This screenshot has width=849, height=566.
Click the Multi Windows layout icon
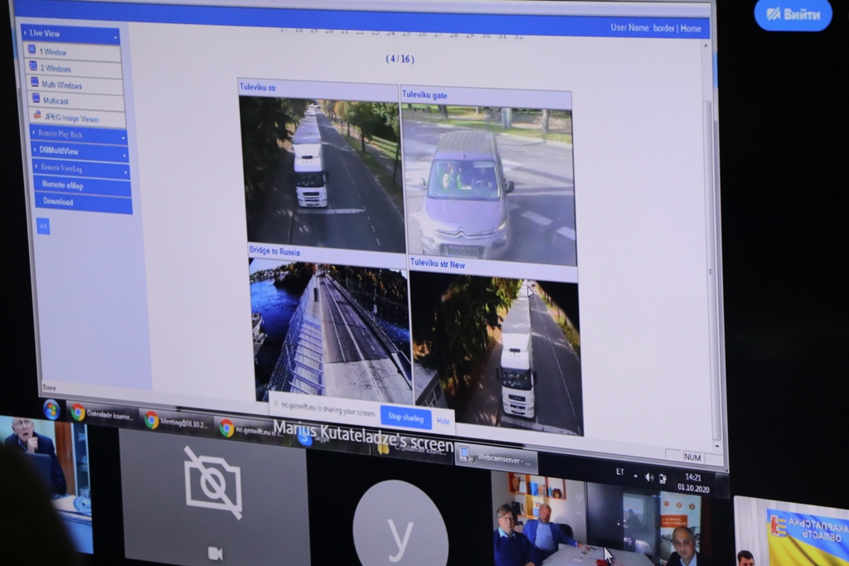pos(35,82)
